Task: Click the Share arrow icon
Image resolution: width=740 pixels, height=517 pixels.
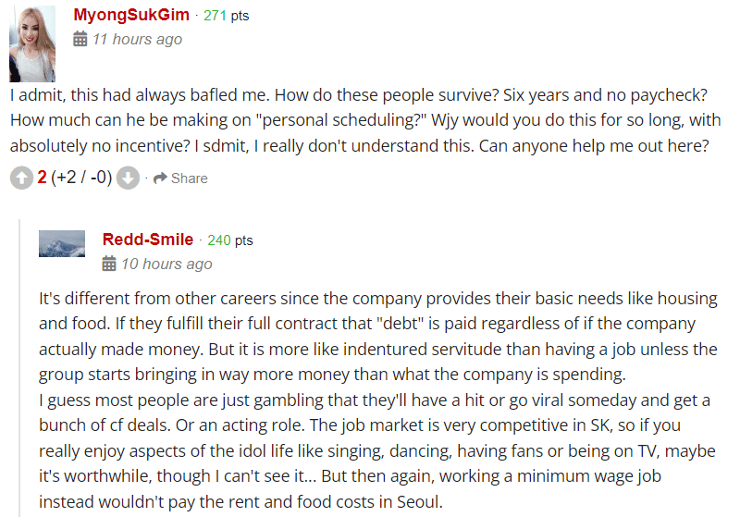Action: click(159, 178)
